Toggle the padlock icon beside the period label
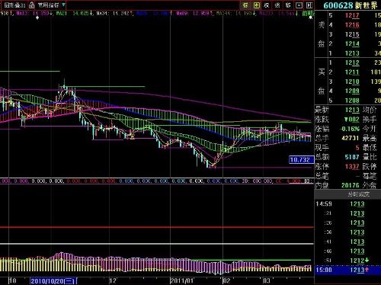The width and height of the screenshot is (381, 285). (31, 5)
